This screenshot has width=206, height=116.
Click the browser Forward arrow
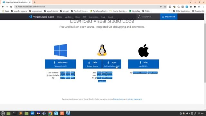(7, 7)
